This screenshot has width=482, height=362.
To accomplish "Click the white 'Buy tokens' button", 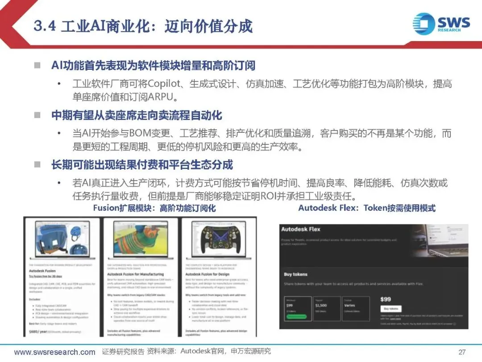I will coord(391,308).
